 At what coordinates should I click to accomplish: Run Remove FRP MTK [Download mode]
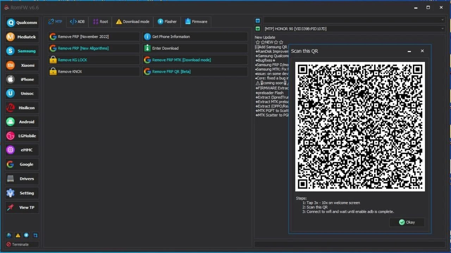tap(195, 60)
